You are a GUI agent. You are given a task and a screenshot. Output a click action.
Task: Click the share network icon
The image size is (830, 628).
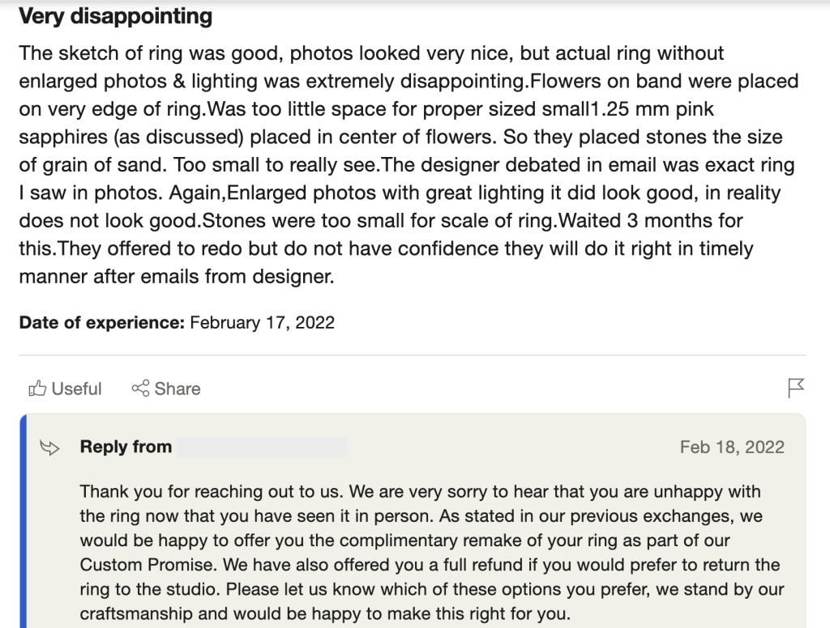[140, 388]
